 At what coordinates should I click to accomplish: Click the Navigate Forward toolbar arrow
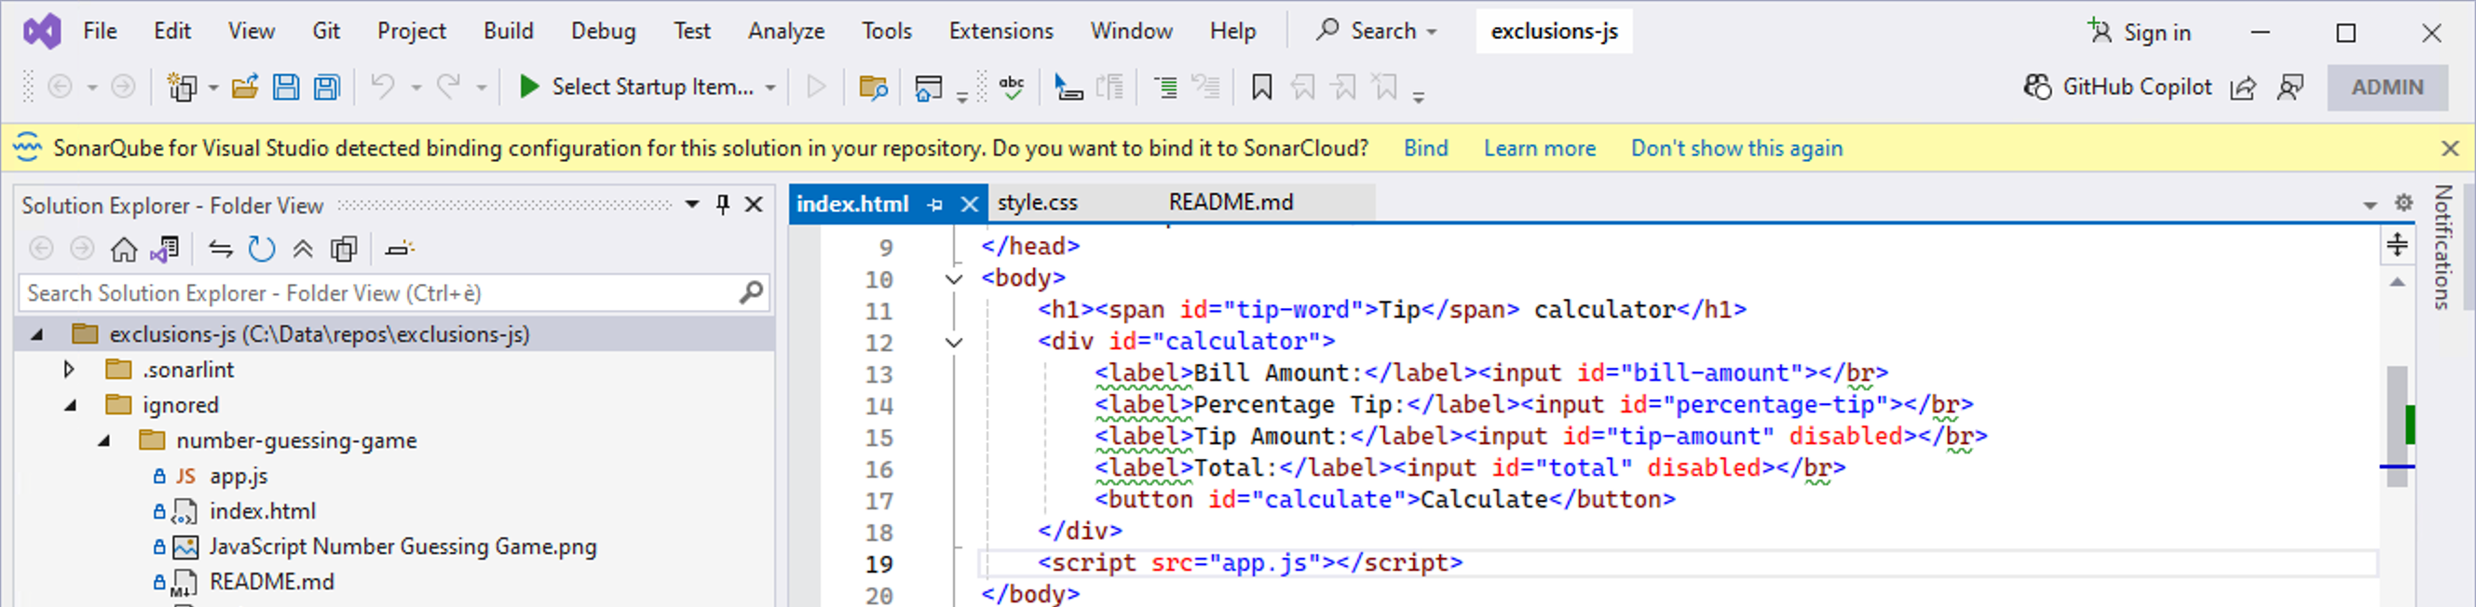click(x=123, y=88)
